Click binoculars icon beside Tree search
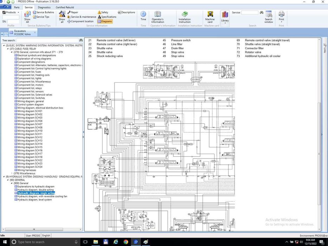 [81, 40]
